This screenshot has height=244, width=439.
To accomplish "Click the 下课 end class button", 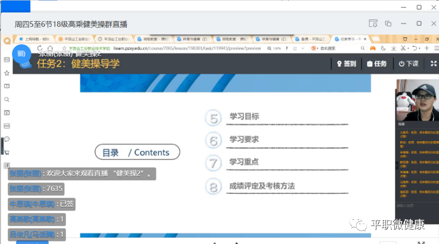I will pos(408,64).
